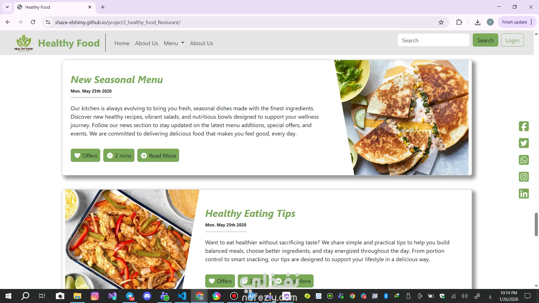The image size is (539, 303).
Task: Open the browser Extensions puzzle icon
Action: click(459, 22)
